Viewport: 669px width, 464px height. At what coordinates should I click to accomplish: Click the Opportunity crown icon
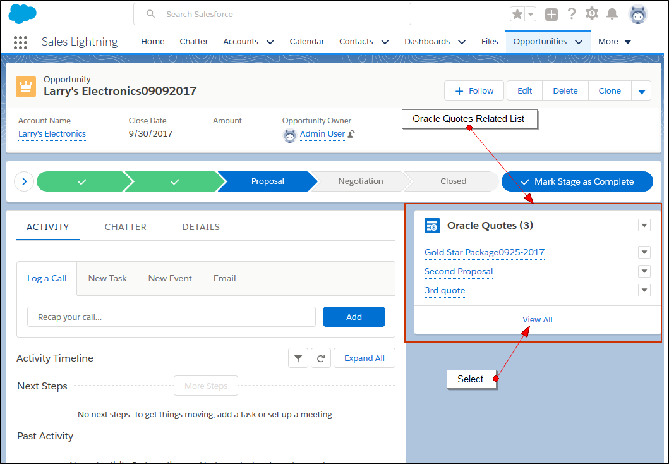(26, 87)
